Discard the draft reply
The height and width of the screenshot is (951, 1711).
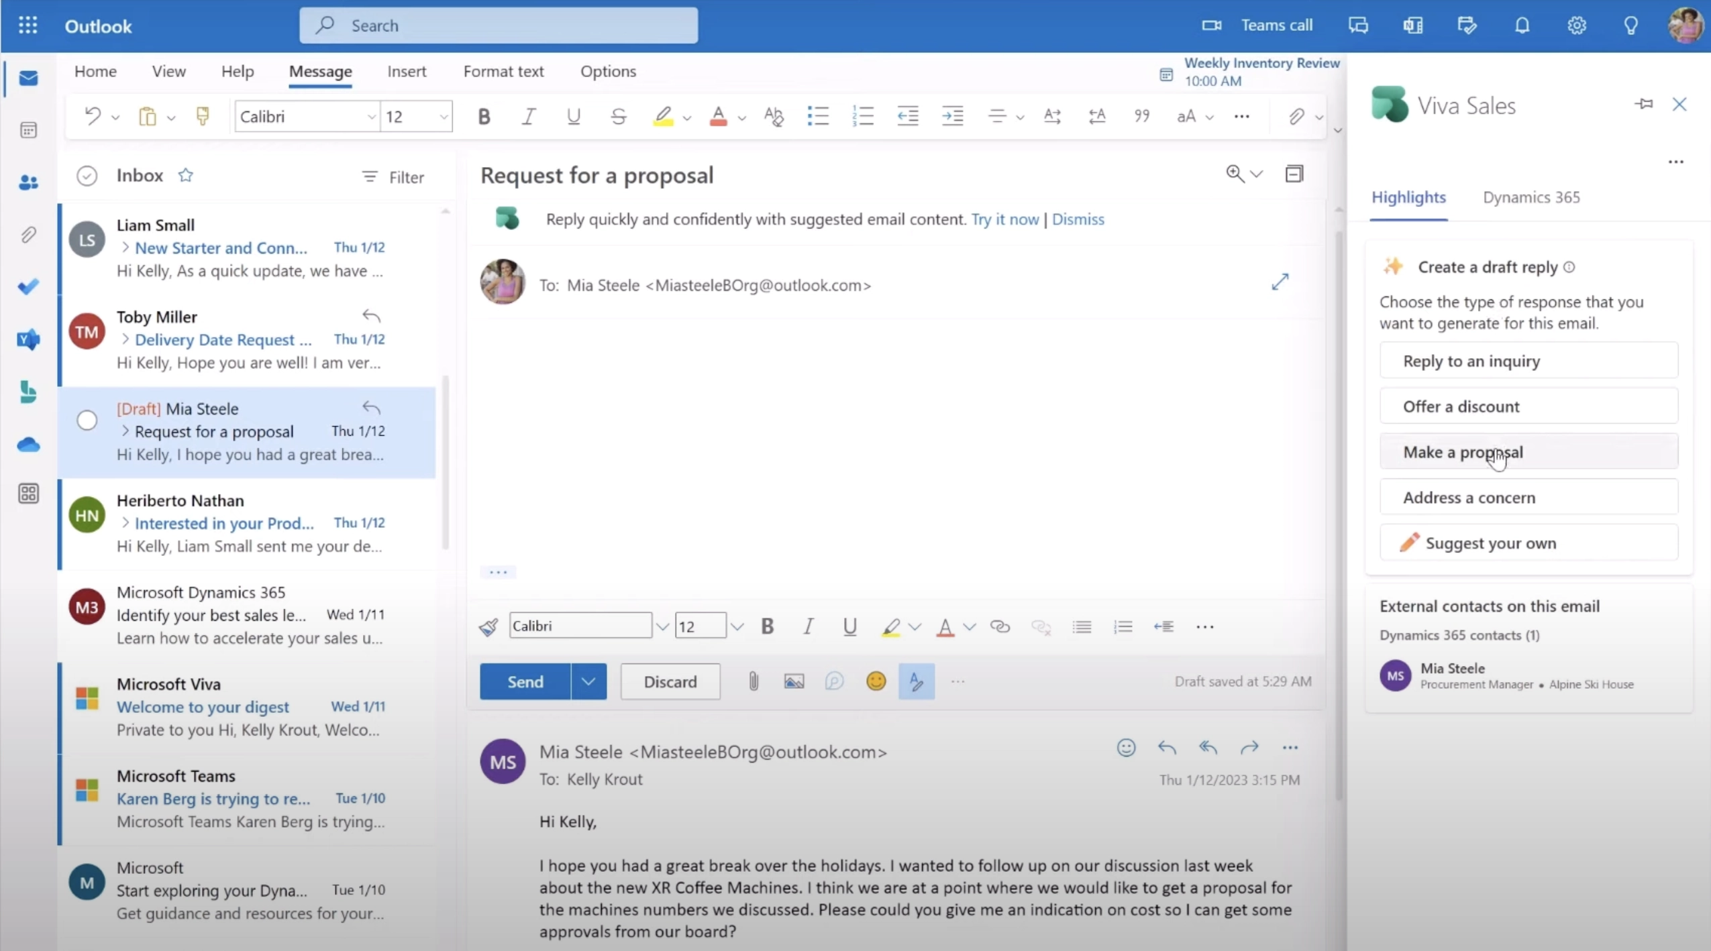point(670,681)
